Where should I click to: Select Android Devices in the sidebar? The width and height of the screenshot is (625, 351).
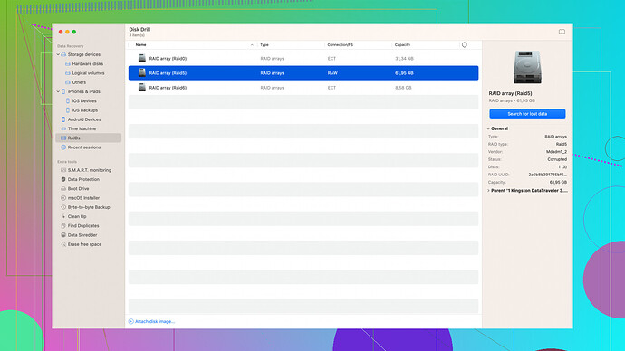click(x=84, y=119)
